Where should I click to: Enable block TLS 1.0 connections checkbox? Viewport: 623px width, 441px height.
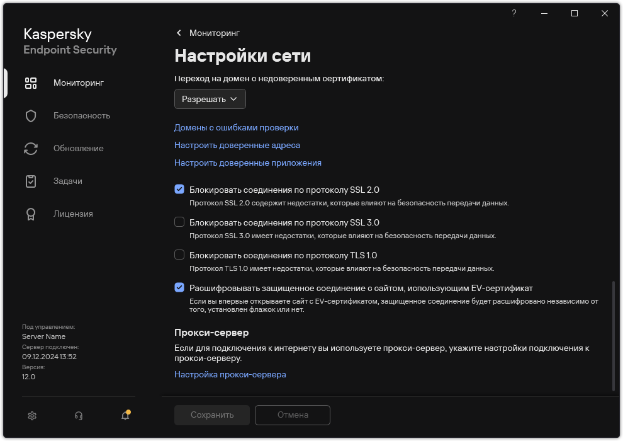[179, 255]
